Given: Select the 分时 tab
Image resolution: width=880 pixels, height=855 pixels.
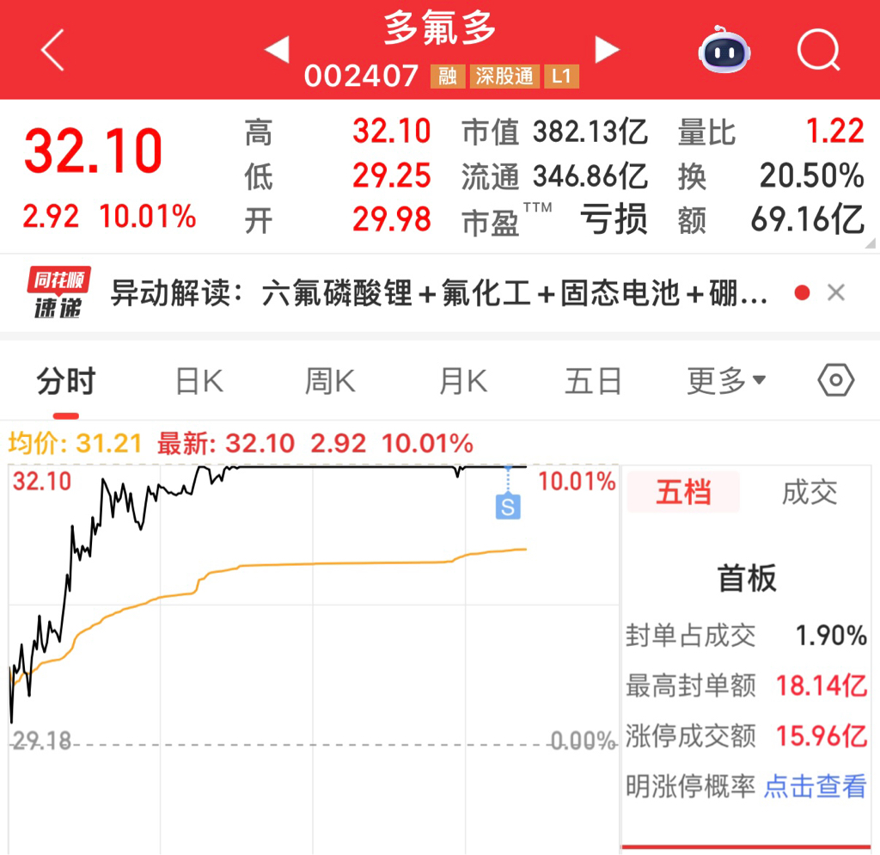Looking at the screenshot, I should click(66, 381).
